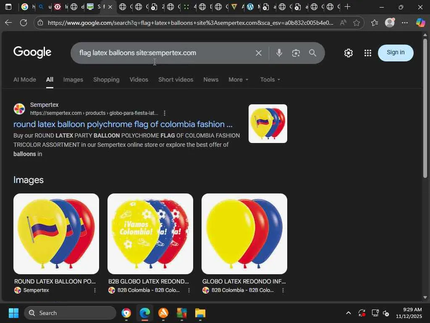Click the taskbar Search box
Screen dimensions: 430x323
click(70, 313)
